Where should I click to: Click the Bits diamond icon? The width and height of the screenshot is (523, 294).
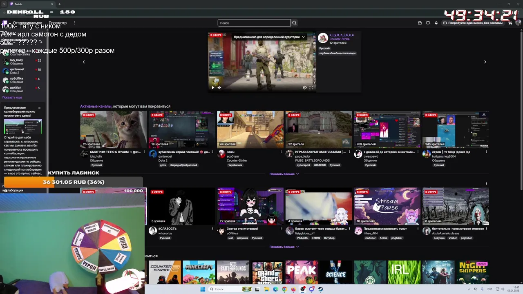[x=436, y=23]
